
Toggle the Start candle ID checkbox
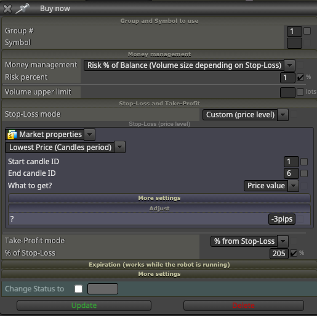coord(304,162)
